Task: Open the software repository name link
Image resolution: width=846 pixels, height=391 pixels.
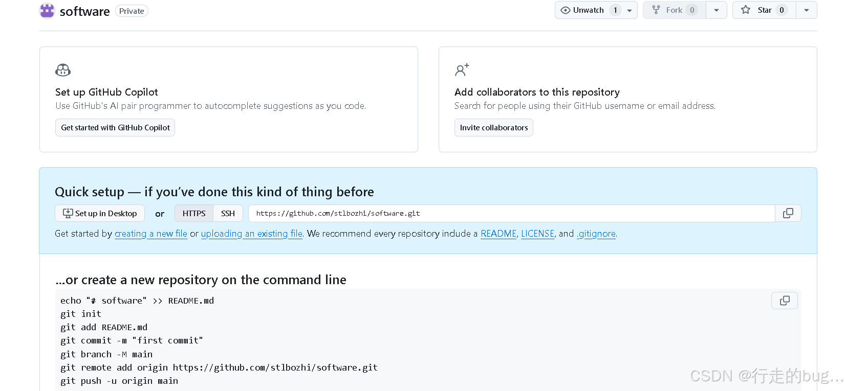Action: click(x=85, y=11)
